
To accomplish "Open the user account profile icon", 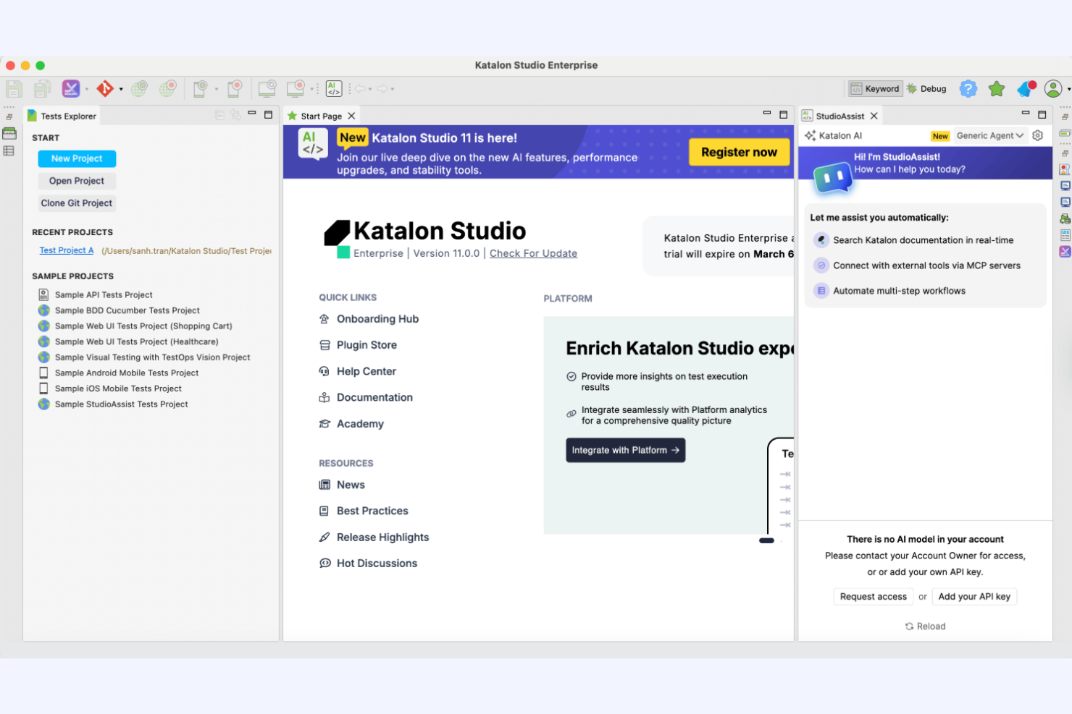I will click(x=1053, y=88).
